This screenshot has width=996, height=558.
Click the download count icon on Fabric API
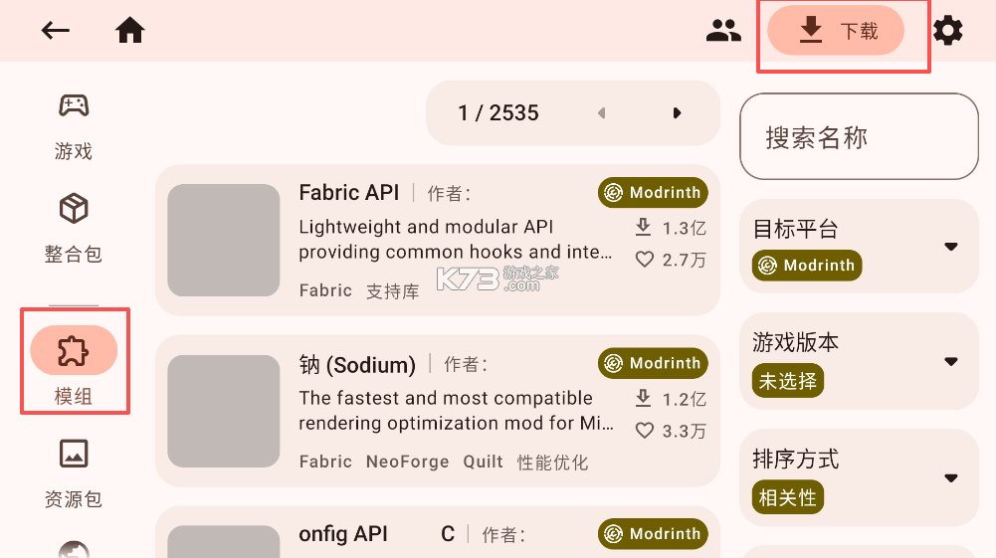click(x=644, y=227)
